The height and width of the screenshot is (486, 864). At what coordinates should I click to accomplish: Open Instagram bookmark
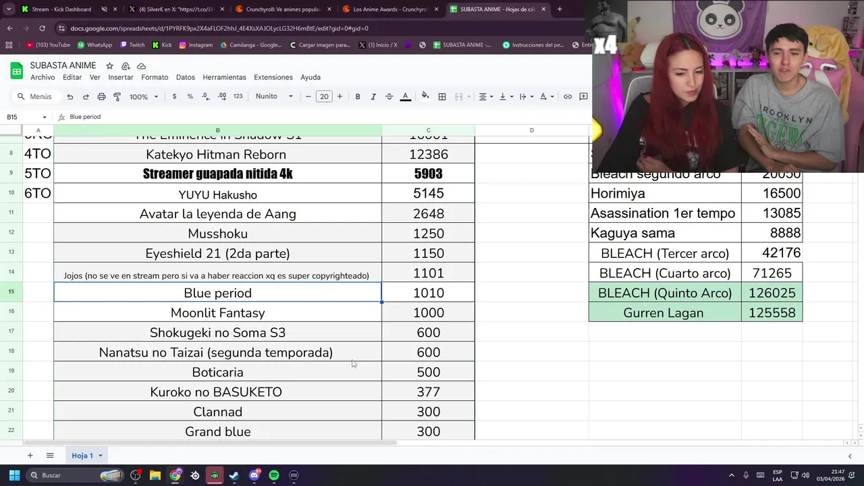click(x=196, y=45)
